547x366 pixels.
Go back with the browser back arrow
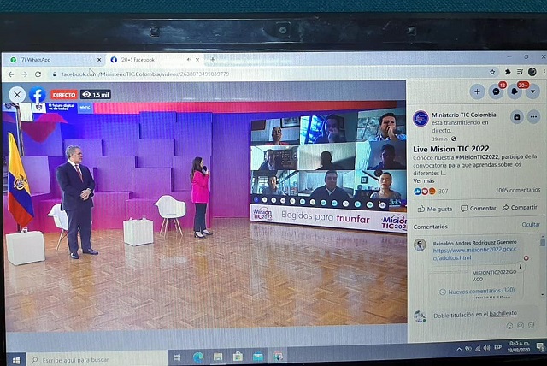click(11, 74)
